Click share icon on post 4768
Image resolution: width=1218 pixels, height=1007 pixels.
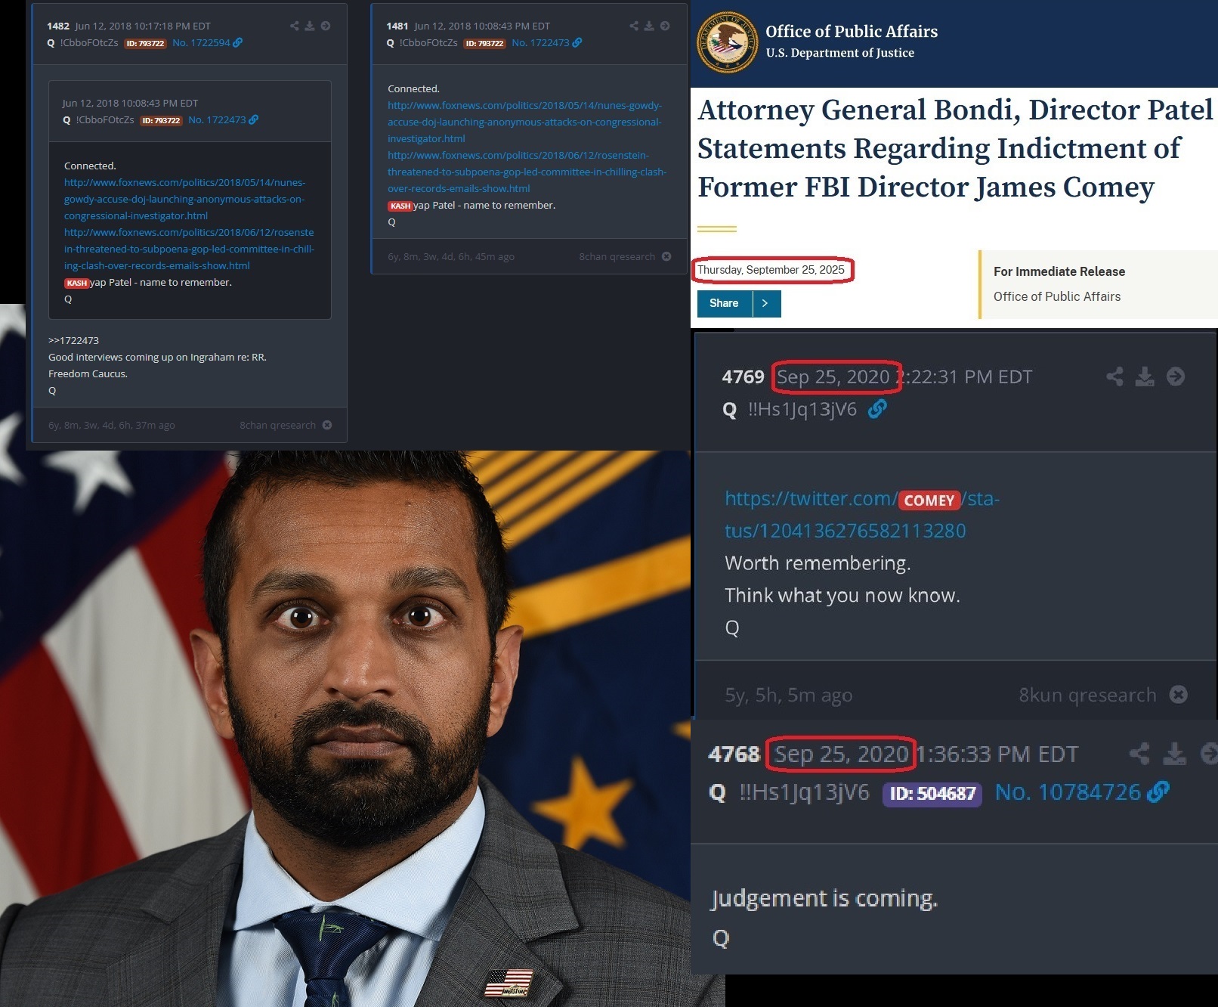pos(1139,754)
